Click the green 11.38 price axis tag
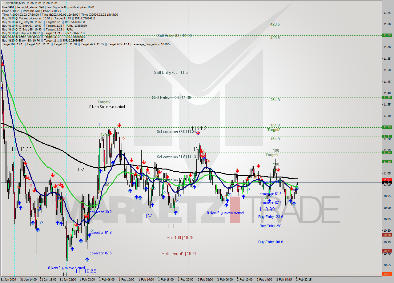Screen dimensions: 394x283 (x=387, y=97)
